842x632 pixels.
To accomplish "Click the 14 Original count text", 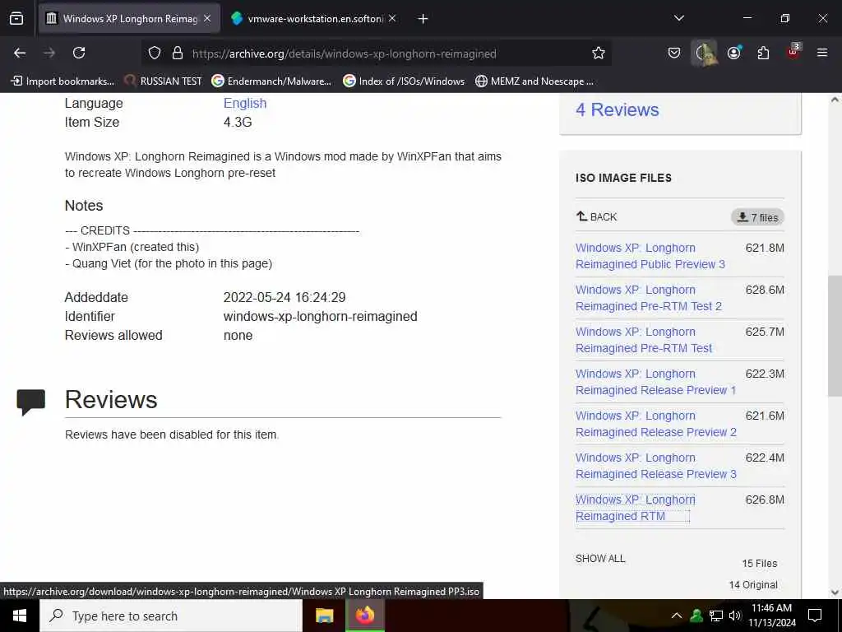I will pos(753,585).
